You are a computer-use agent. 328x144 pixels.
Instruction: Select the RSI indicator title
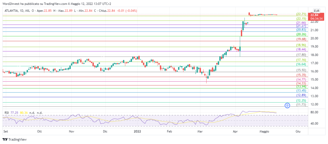[x=6, y=113]
